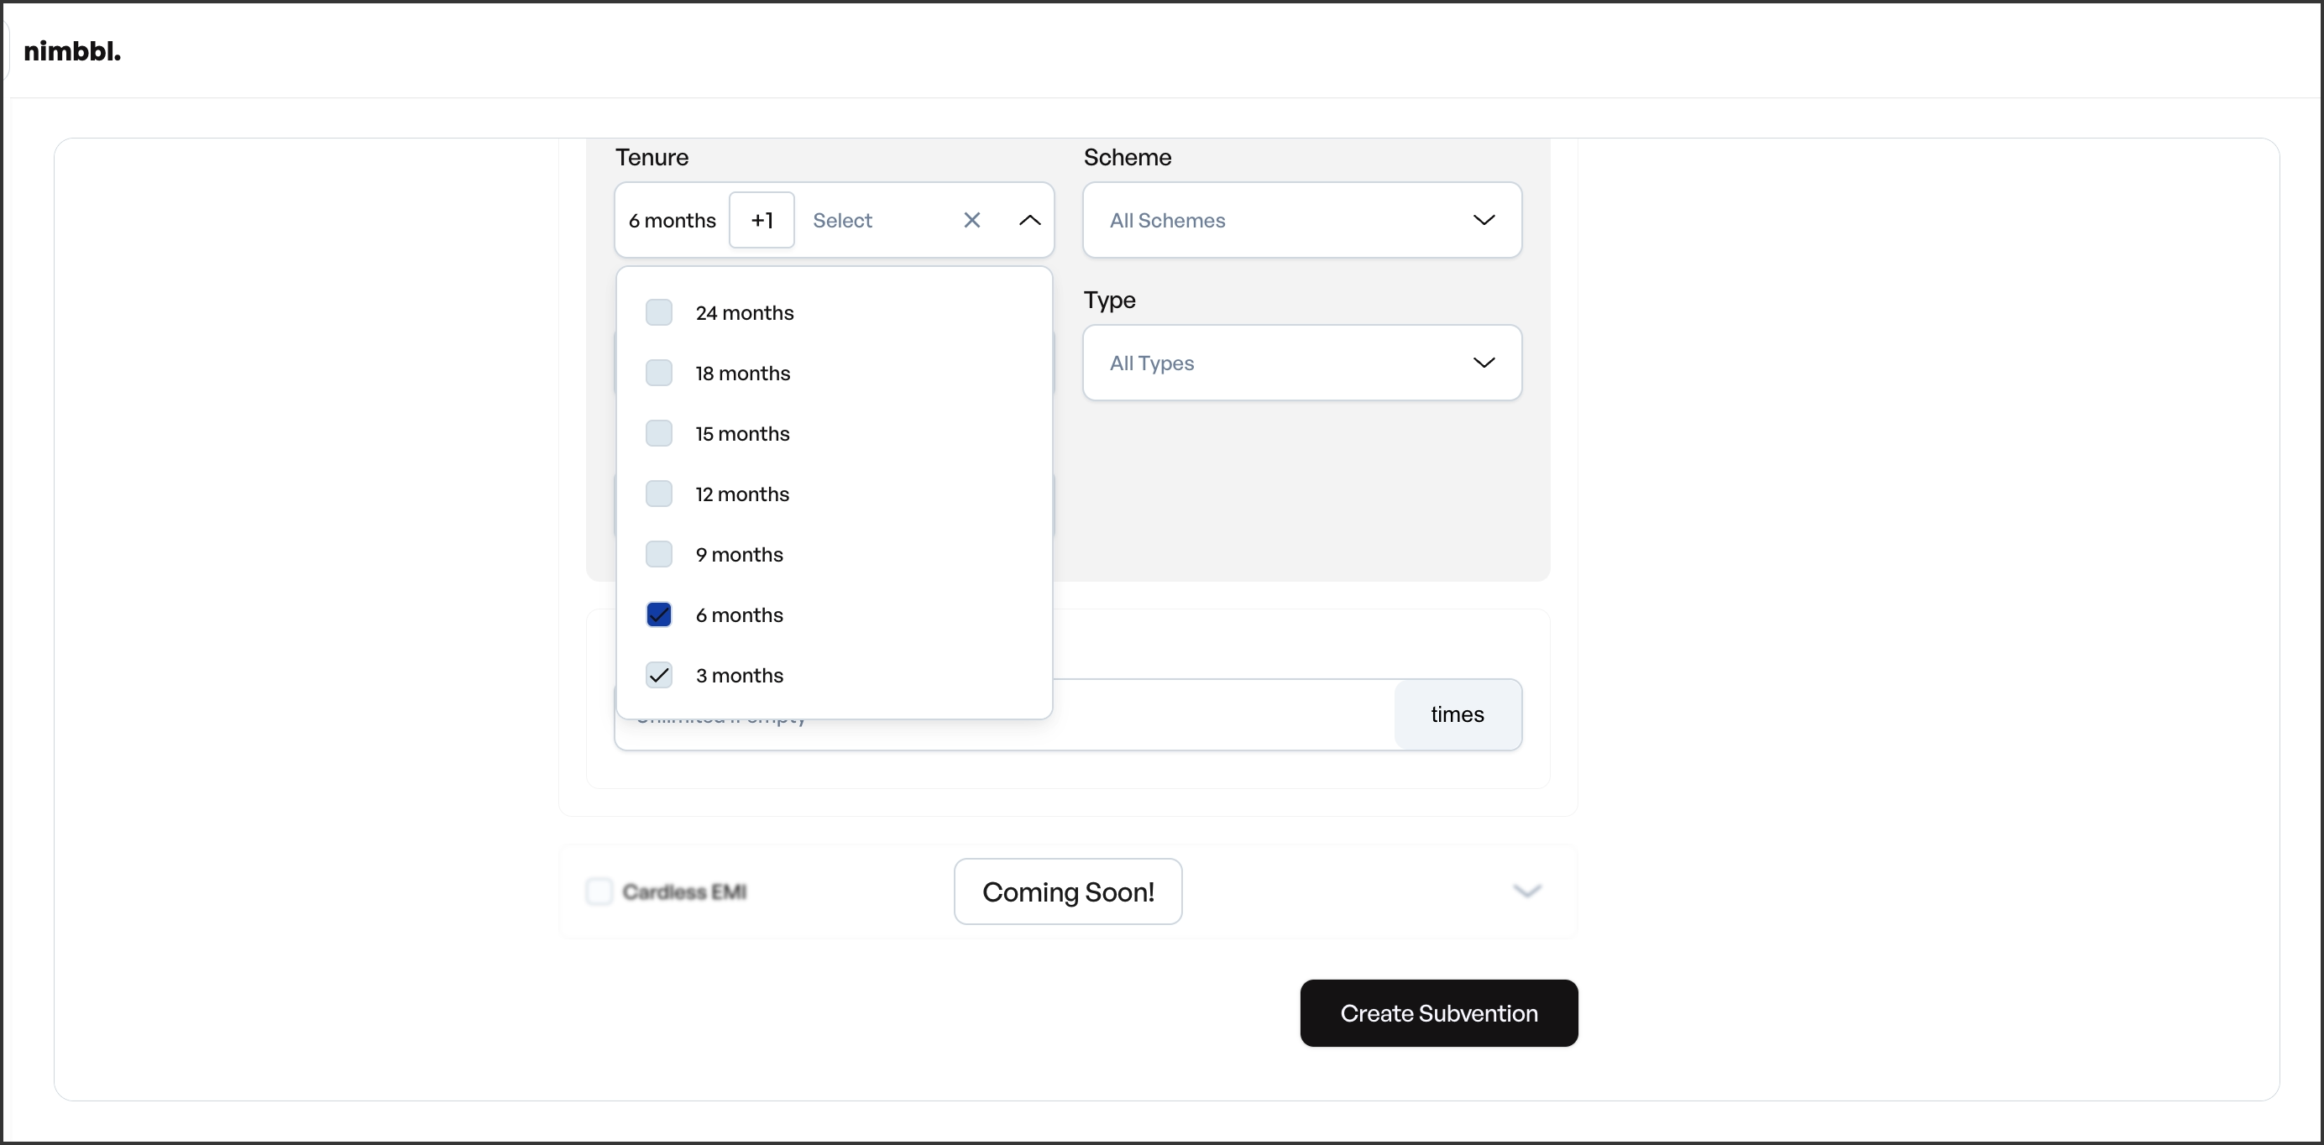Click the usage limit times input field
2324x1145 pixels.
pyautogui.click(x=1218, y=715)
